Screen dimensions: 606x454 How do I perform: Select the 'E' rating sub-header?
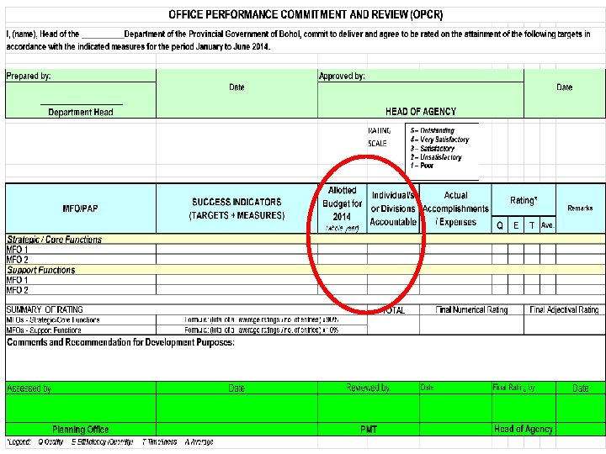(x=516, y=225)
